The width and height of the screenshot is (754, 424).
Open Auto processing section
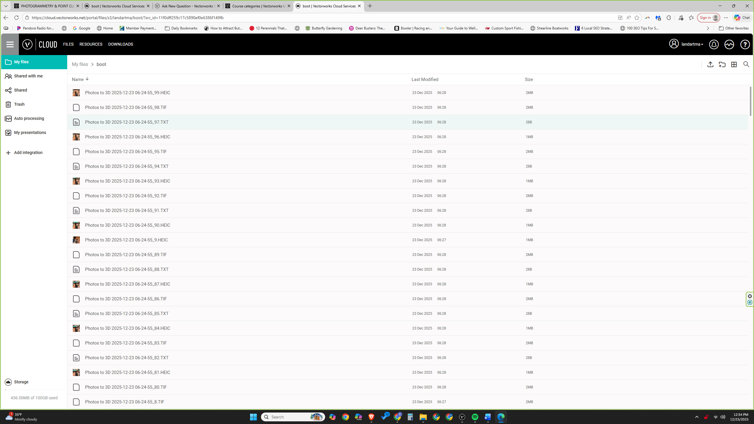pos(29,118)
